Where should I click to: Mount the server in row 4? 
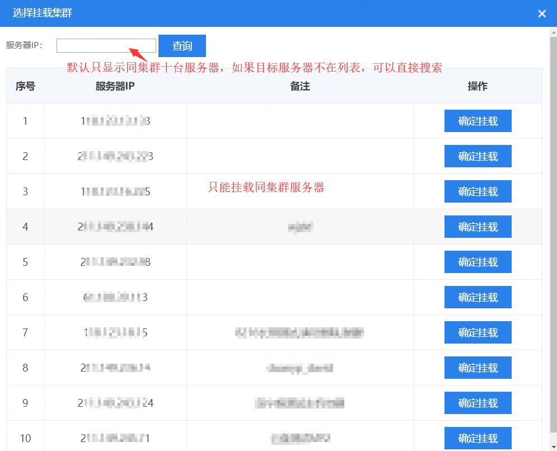pyautogui.click(x=478, y=227)
